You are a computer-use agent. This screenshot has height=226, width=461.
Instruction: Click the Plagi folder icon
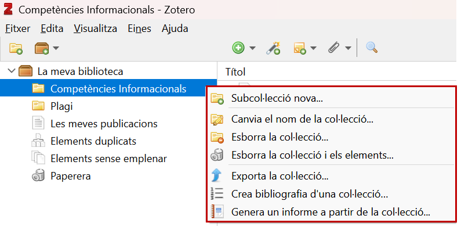[38, 106]
